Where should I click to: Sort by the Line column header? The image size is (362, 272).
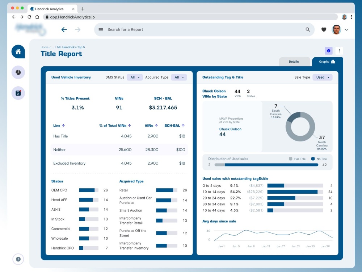[59, 125]
